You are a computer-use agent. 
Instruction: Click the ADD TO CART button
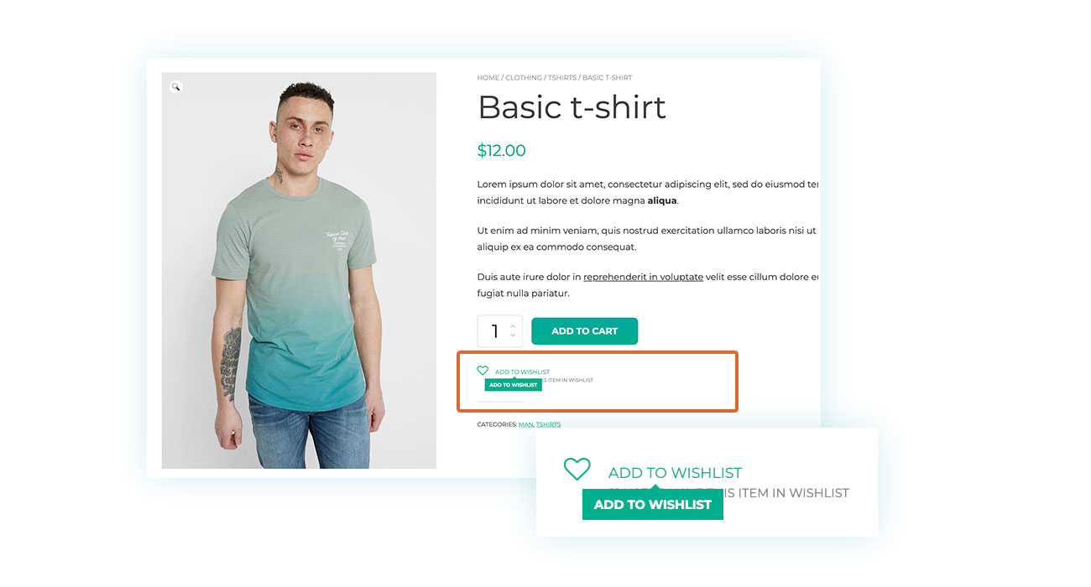pos(585,331)
